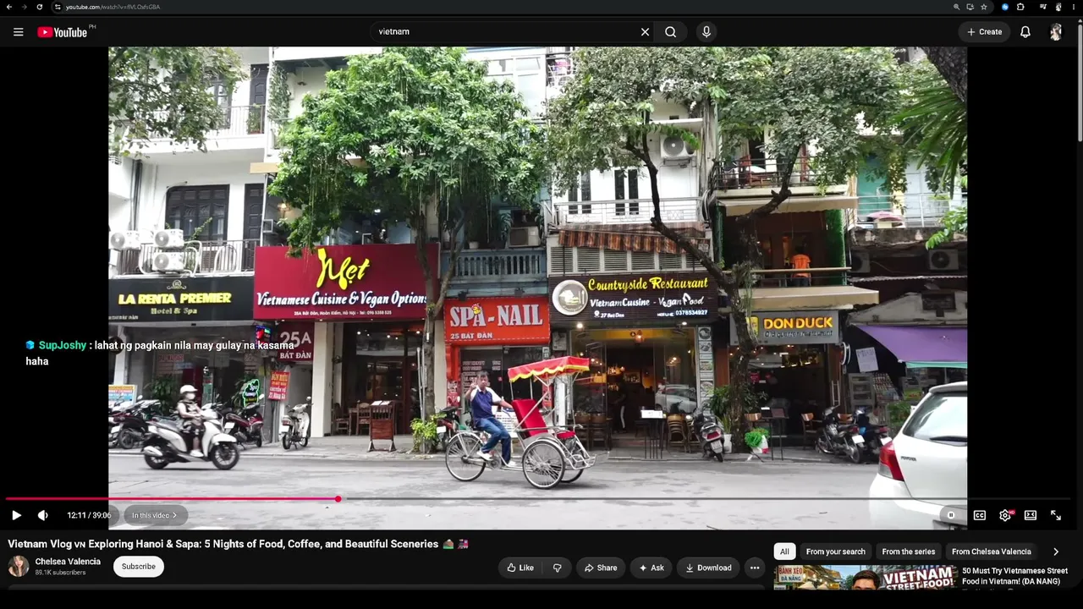Open the Chelsea Valencia channel avatar
Viewport: 1083px width, 609px height.
[x=19, y=567]
